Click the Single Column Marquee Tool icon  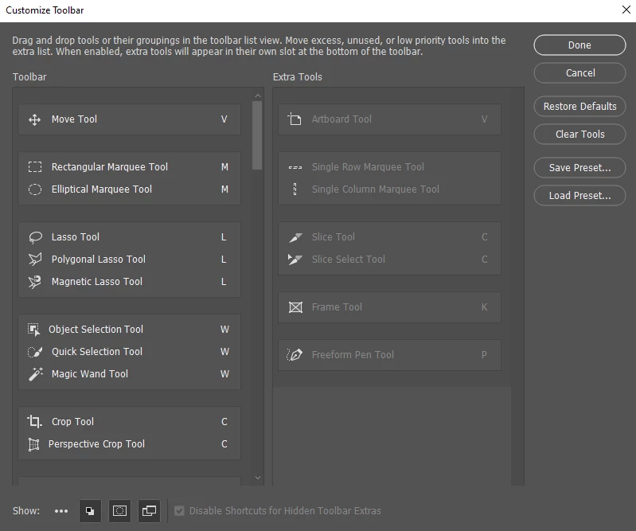point(295,189)
